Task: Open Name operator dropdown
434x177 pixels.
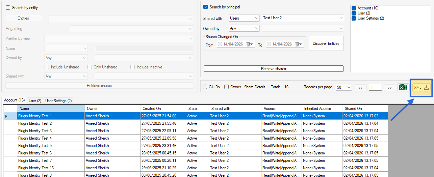Action: [66, 49]
